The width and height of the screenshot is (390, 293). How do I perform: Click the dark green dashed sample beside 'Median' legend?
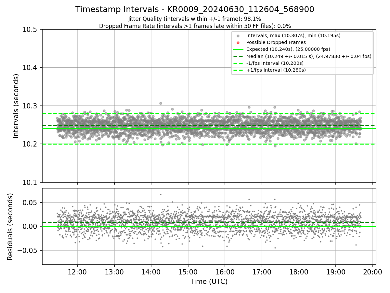click(x=238, y=56)
